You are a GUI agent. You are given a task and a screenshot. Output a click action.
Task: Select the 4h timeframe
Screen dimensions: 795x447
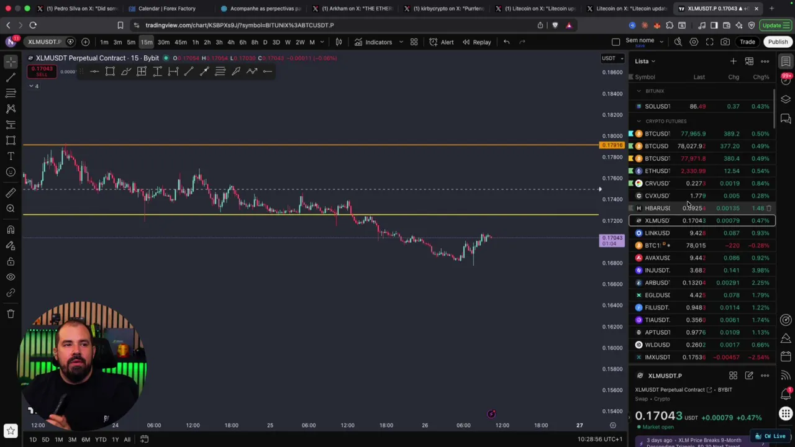230,42
